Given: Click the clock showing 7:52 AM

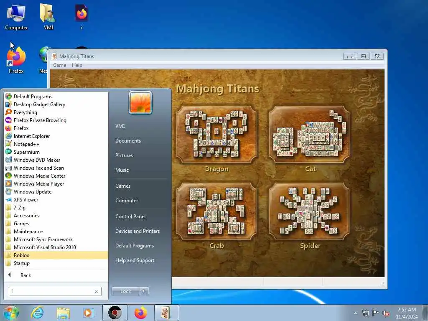Looking at the screenshot, I should [407, 313].
